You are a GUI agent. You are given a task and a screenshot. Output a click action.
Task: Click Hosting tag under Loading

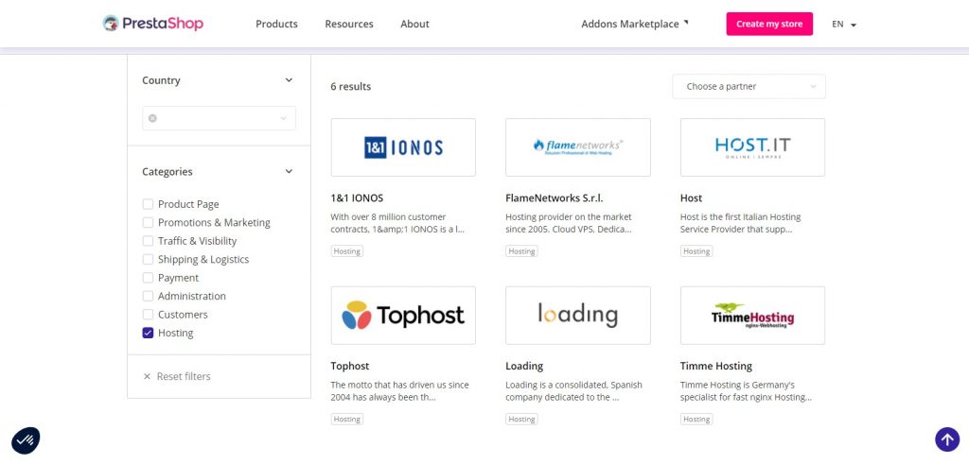(x=521, y=419)
